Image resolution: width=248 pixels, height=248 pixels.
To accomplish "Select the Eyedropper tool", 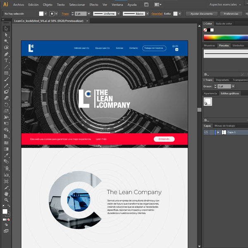I will coord(6,155).
